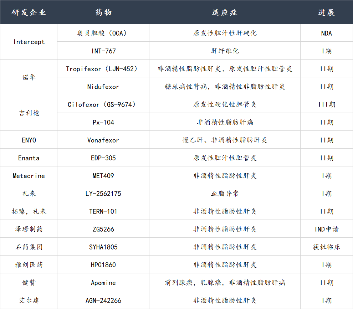Select the 石药集团 company cell
Viewport: 353px width, 309px height.
tap(29, 246)
